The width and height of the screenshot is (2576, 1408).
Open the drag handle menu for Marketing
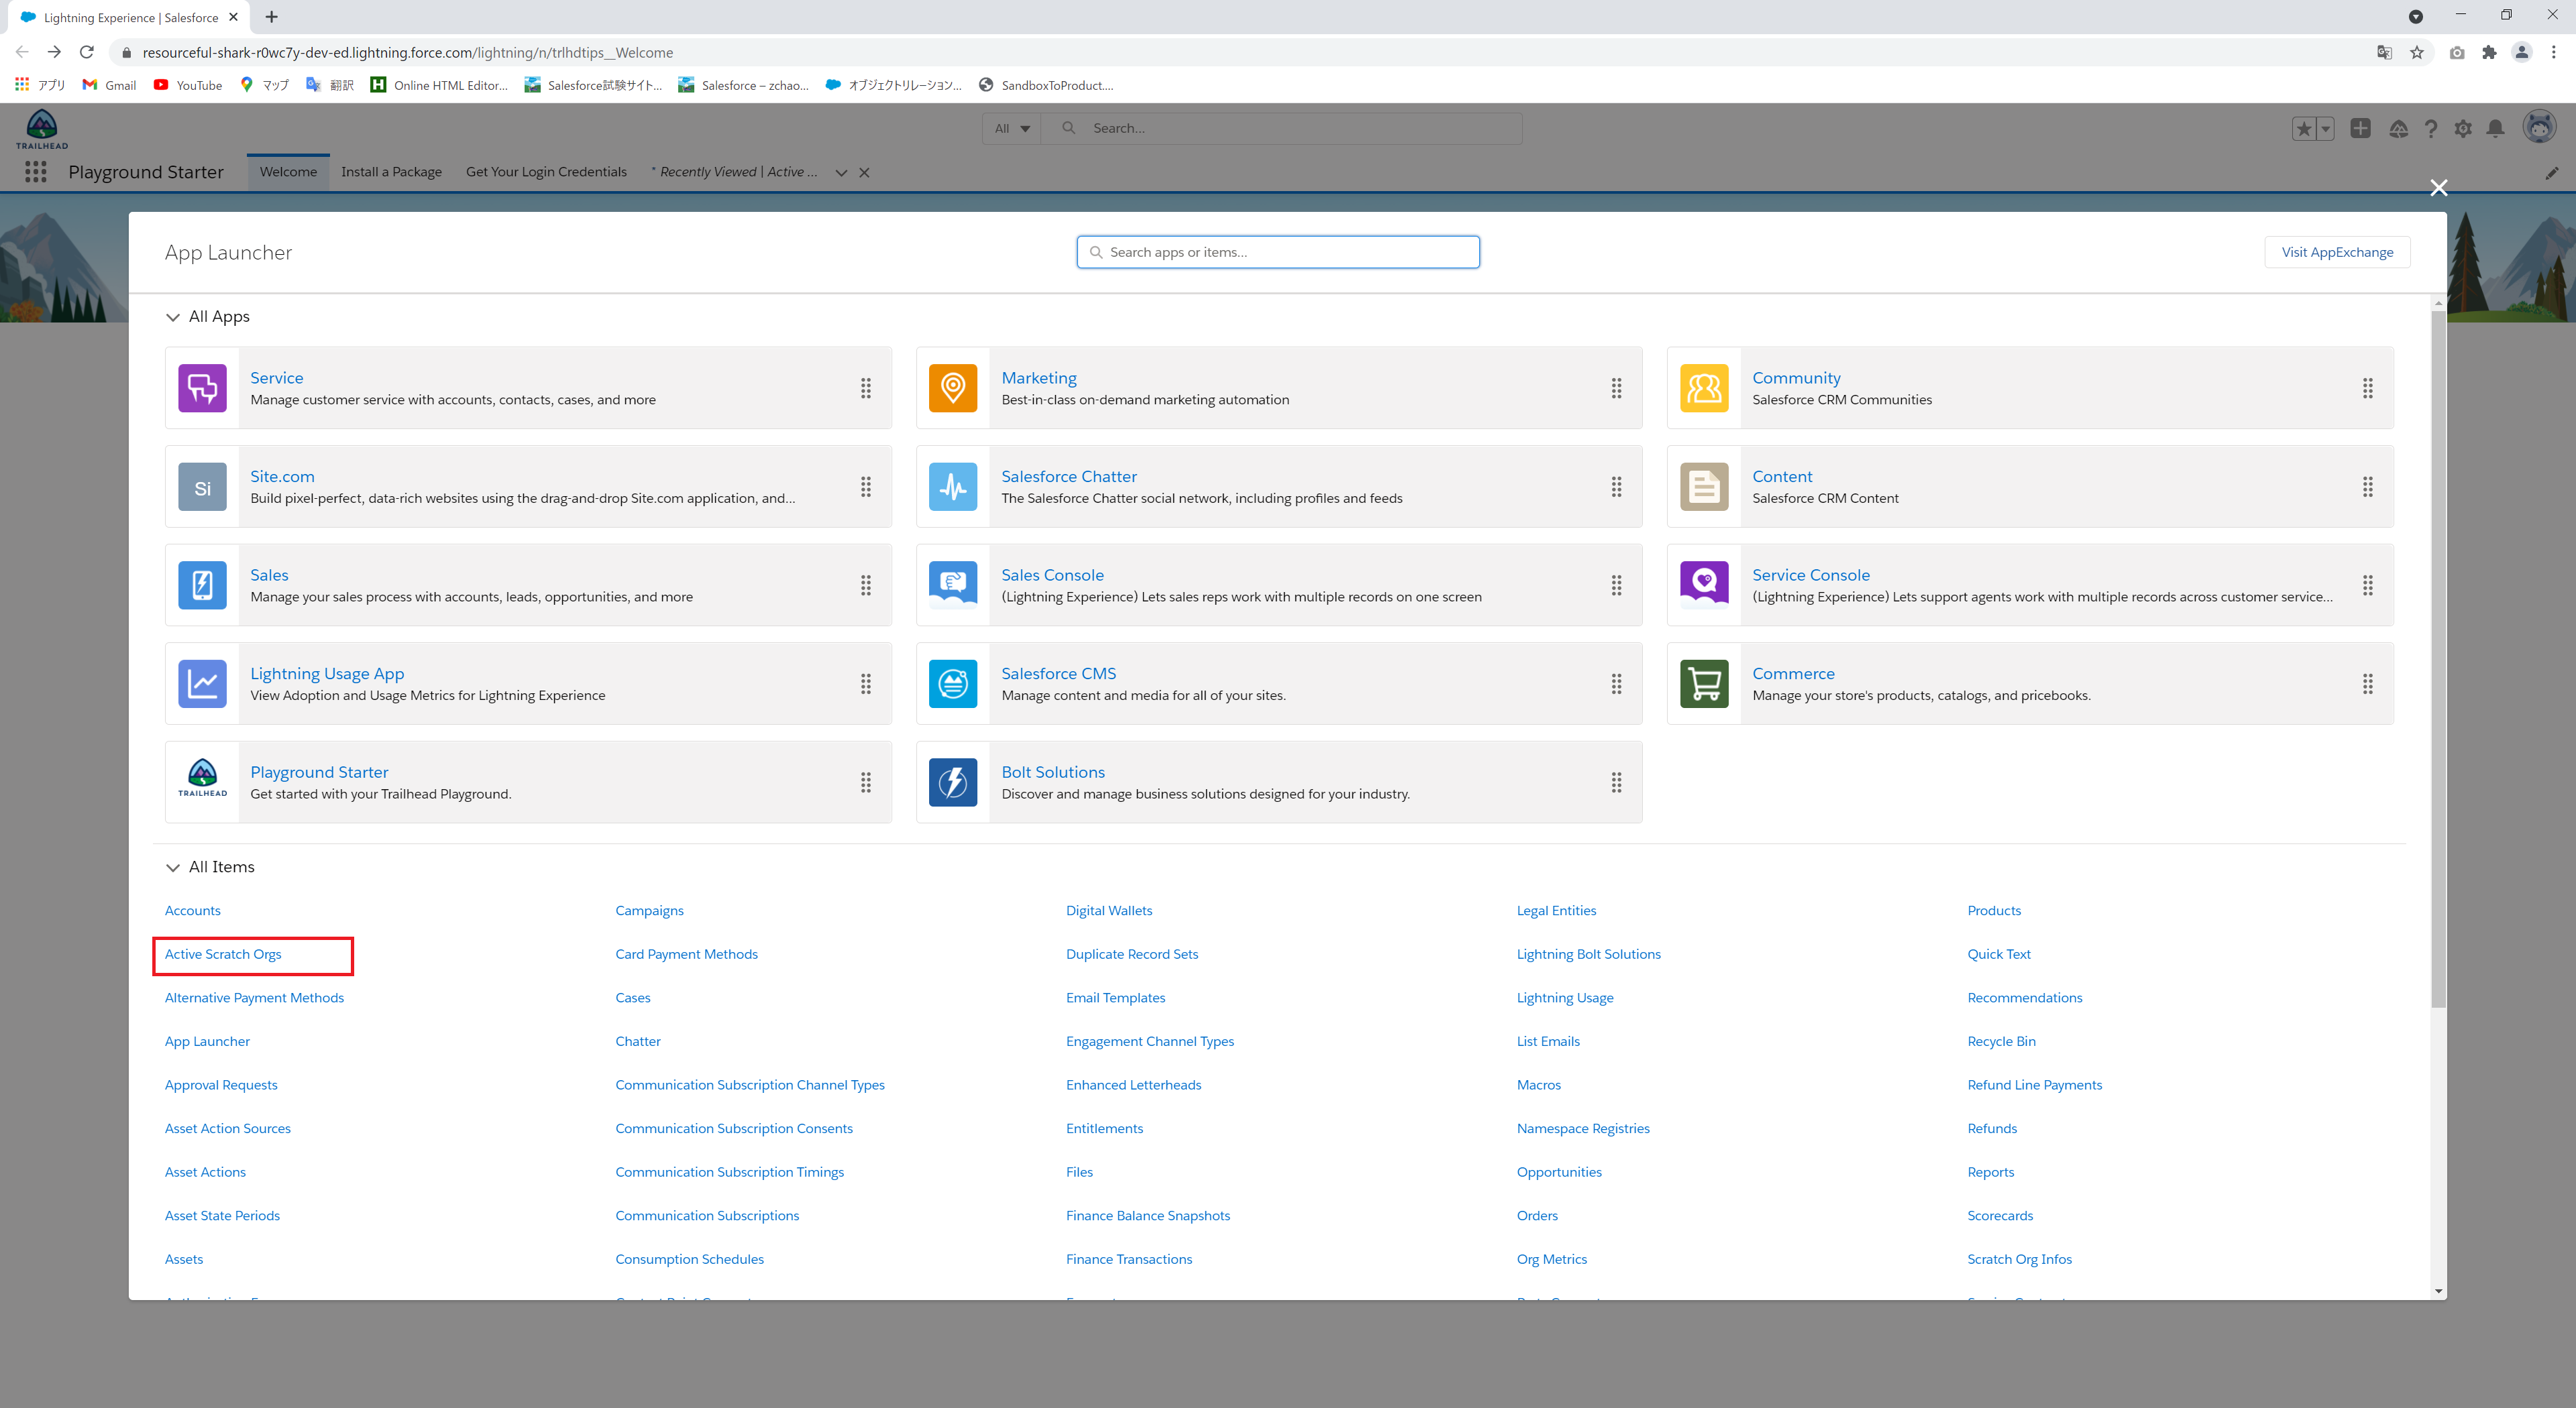(1616, 388)
